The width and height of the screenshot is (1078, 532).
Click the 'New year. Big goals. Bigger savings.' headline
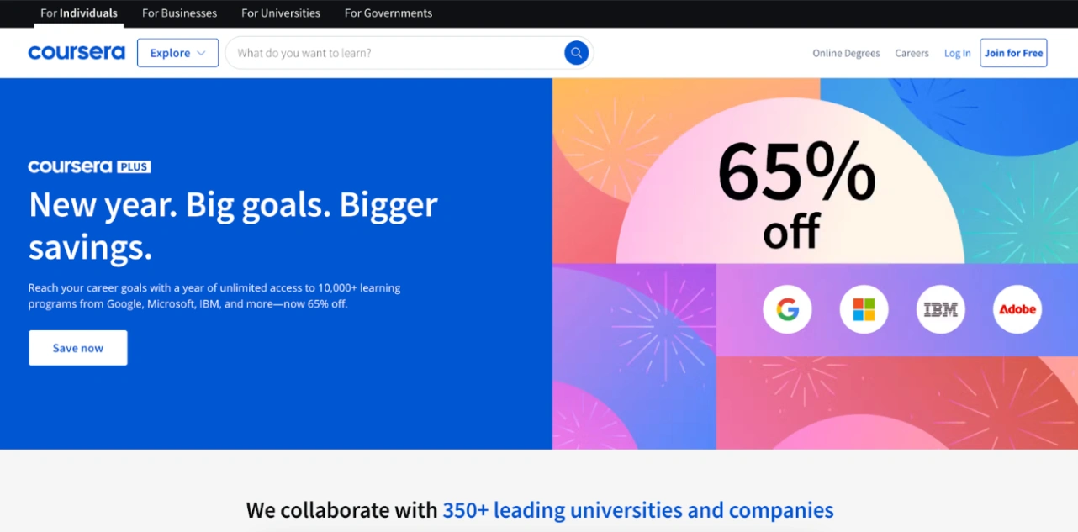(233, 226)
